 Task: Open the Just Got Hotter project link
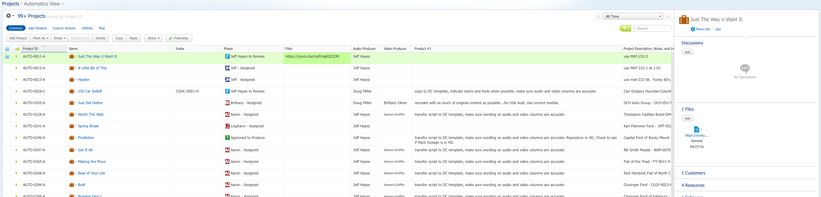point(90,103)
